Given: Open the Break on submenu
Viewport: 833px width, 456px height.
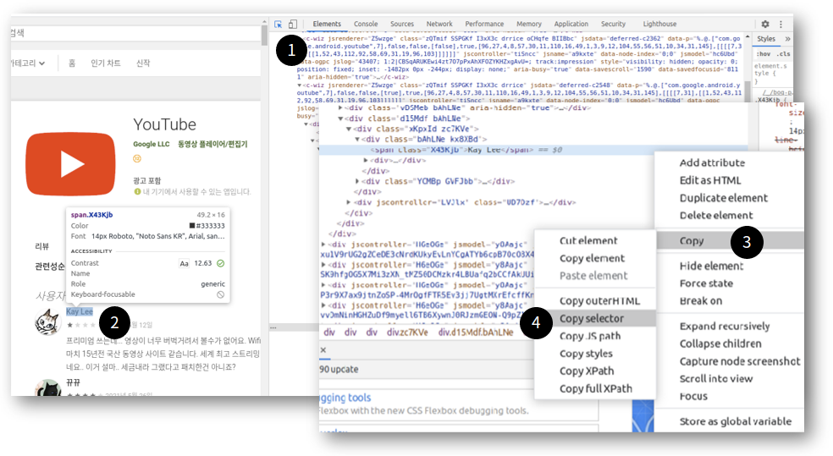Looking at the screenshot, I should [x=701, y=301].
